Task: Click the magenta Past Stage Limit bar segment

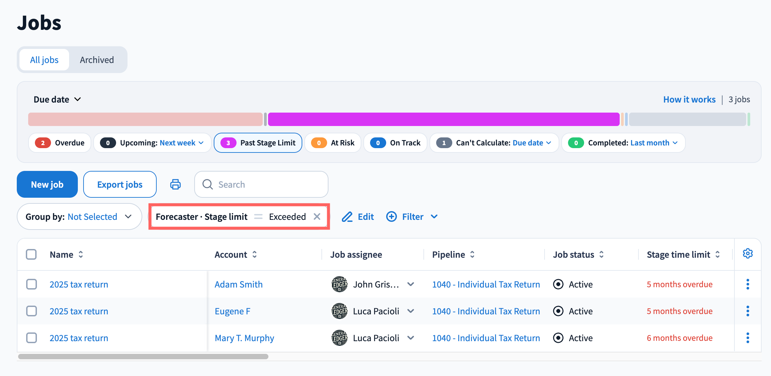Action: [x=444, y=119]
